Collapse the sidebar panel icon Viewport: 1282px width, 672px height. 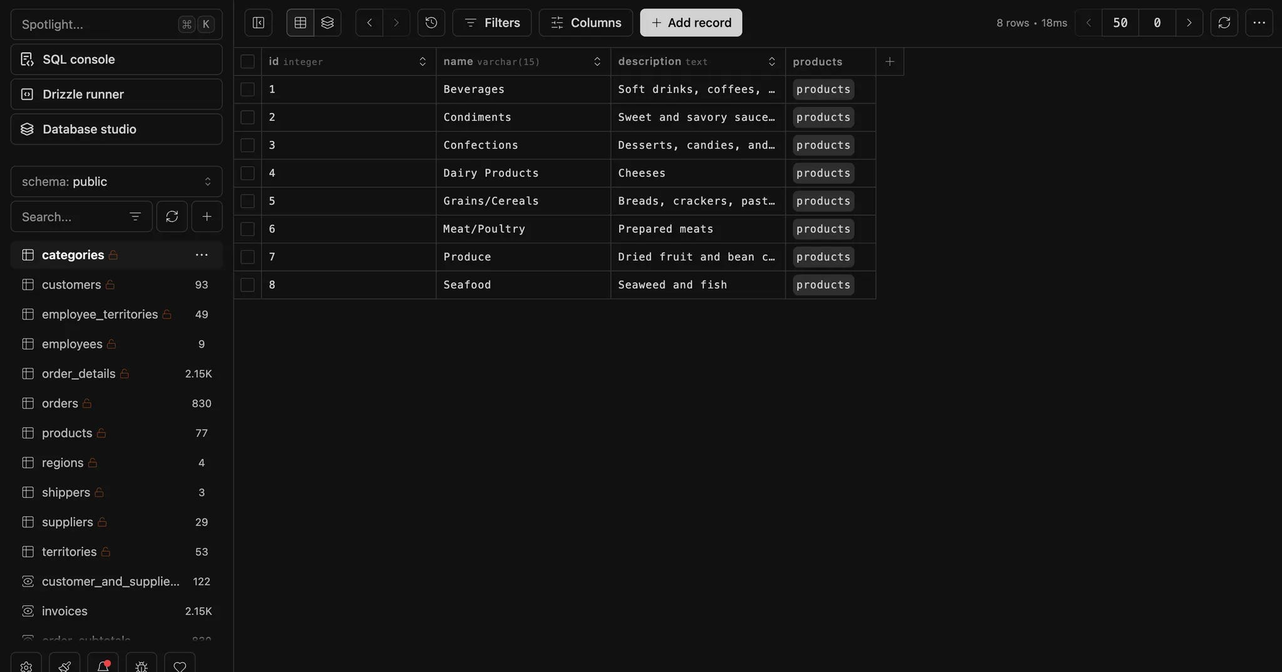[x=259, y=23]
